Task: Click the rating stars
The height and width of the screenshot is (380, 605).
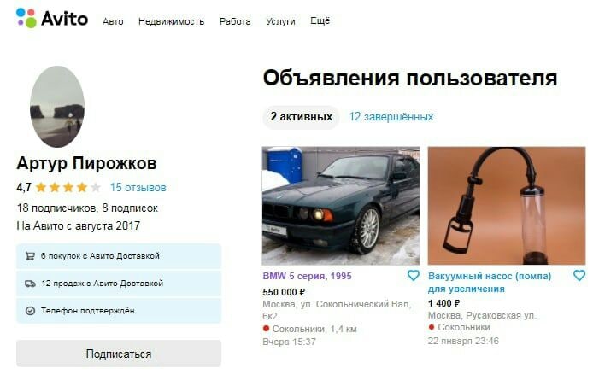Action: 68,188
